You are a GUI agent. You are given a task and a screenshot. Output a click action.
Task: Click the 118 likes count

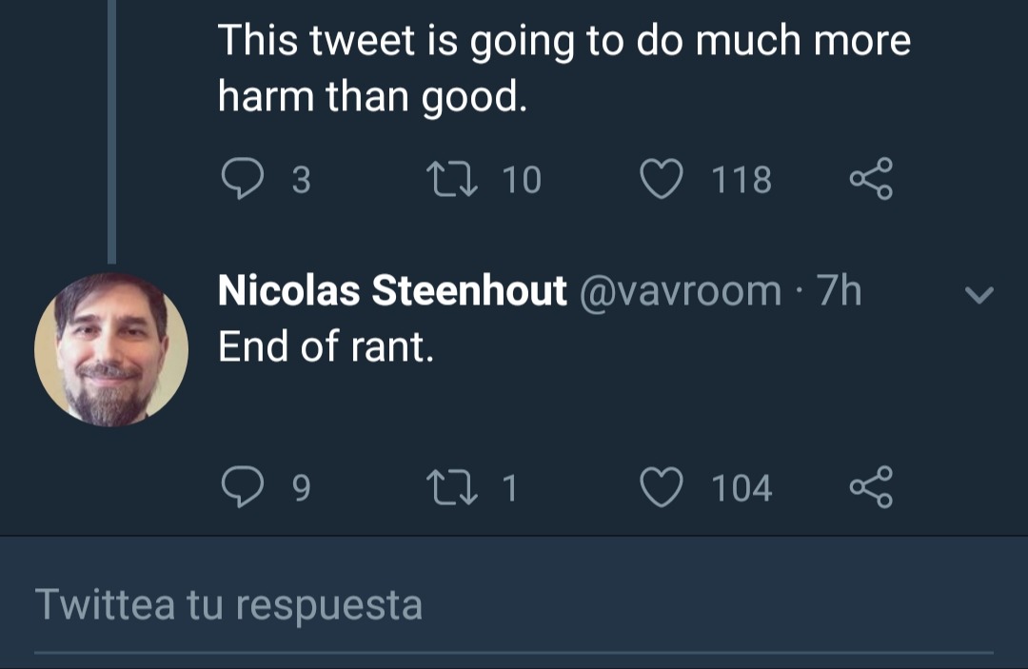tap(741, 180)
